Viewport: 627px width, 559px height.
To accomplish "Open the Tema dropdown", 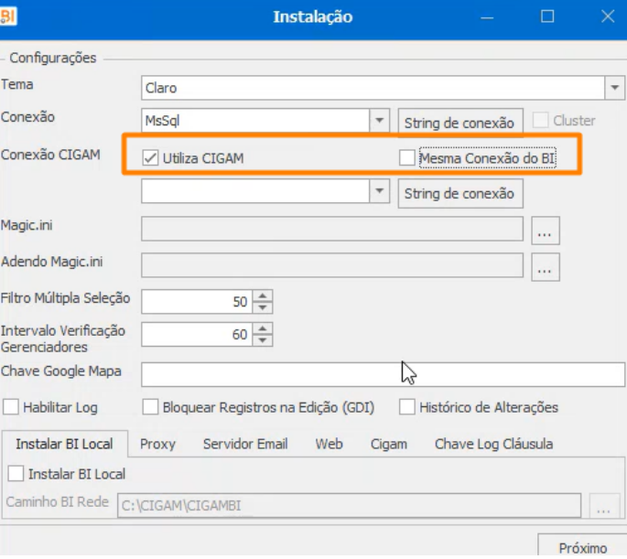I will coord(614,88).
